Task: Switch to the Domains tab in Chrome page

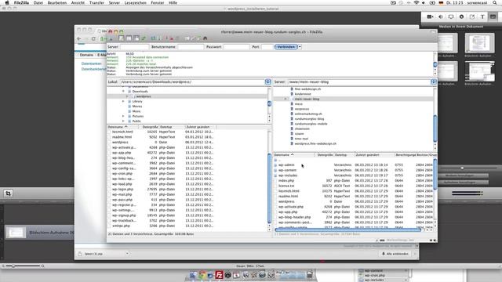Action: (86, 55)
